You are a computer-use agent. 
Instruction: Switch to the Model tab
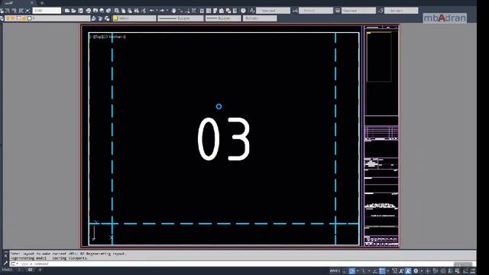point(7,270)
